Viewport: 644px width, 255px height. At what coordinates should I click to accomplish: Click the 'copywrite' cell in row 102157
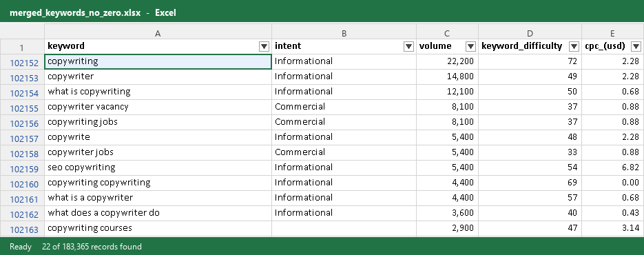coord(158,138)
